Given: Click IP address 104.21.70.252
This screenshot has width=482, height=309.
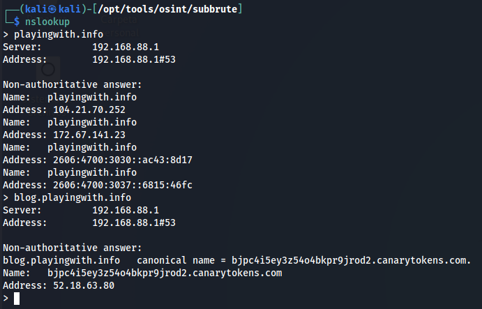Looking at the screenshot, I should tap(89, 110).
